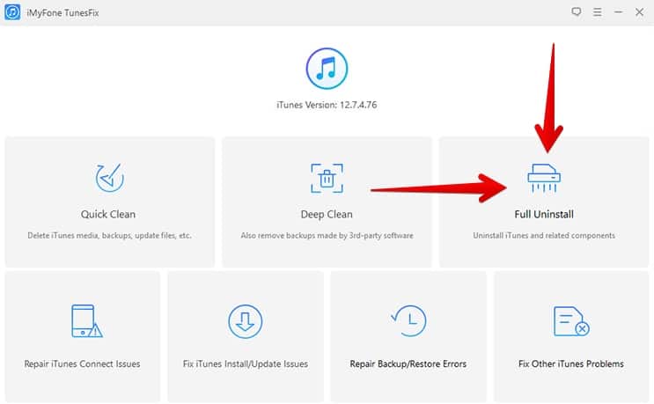Click 'Delete iTunes media, backups, update files' description

point(109,236)
